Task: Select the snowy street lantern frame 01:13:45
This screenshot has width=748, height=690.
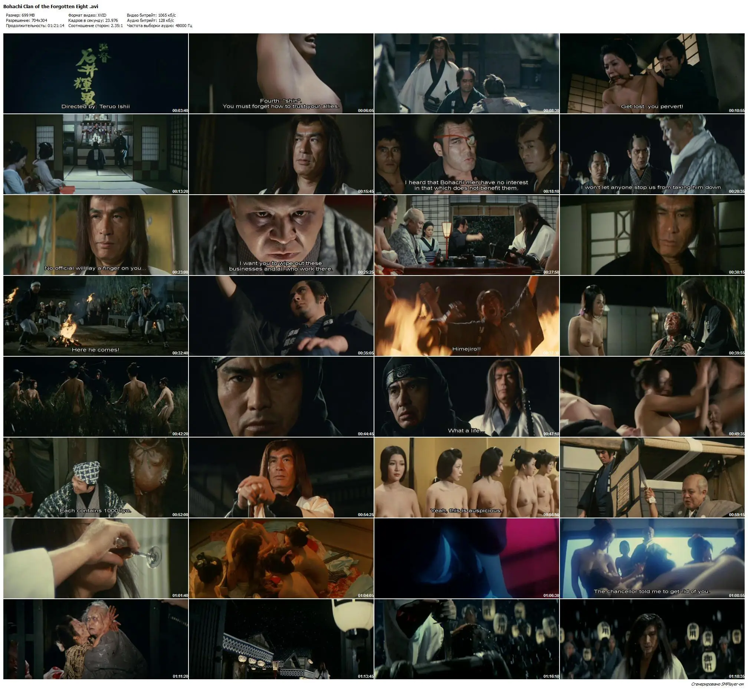Action: (x=281, y=639)
